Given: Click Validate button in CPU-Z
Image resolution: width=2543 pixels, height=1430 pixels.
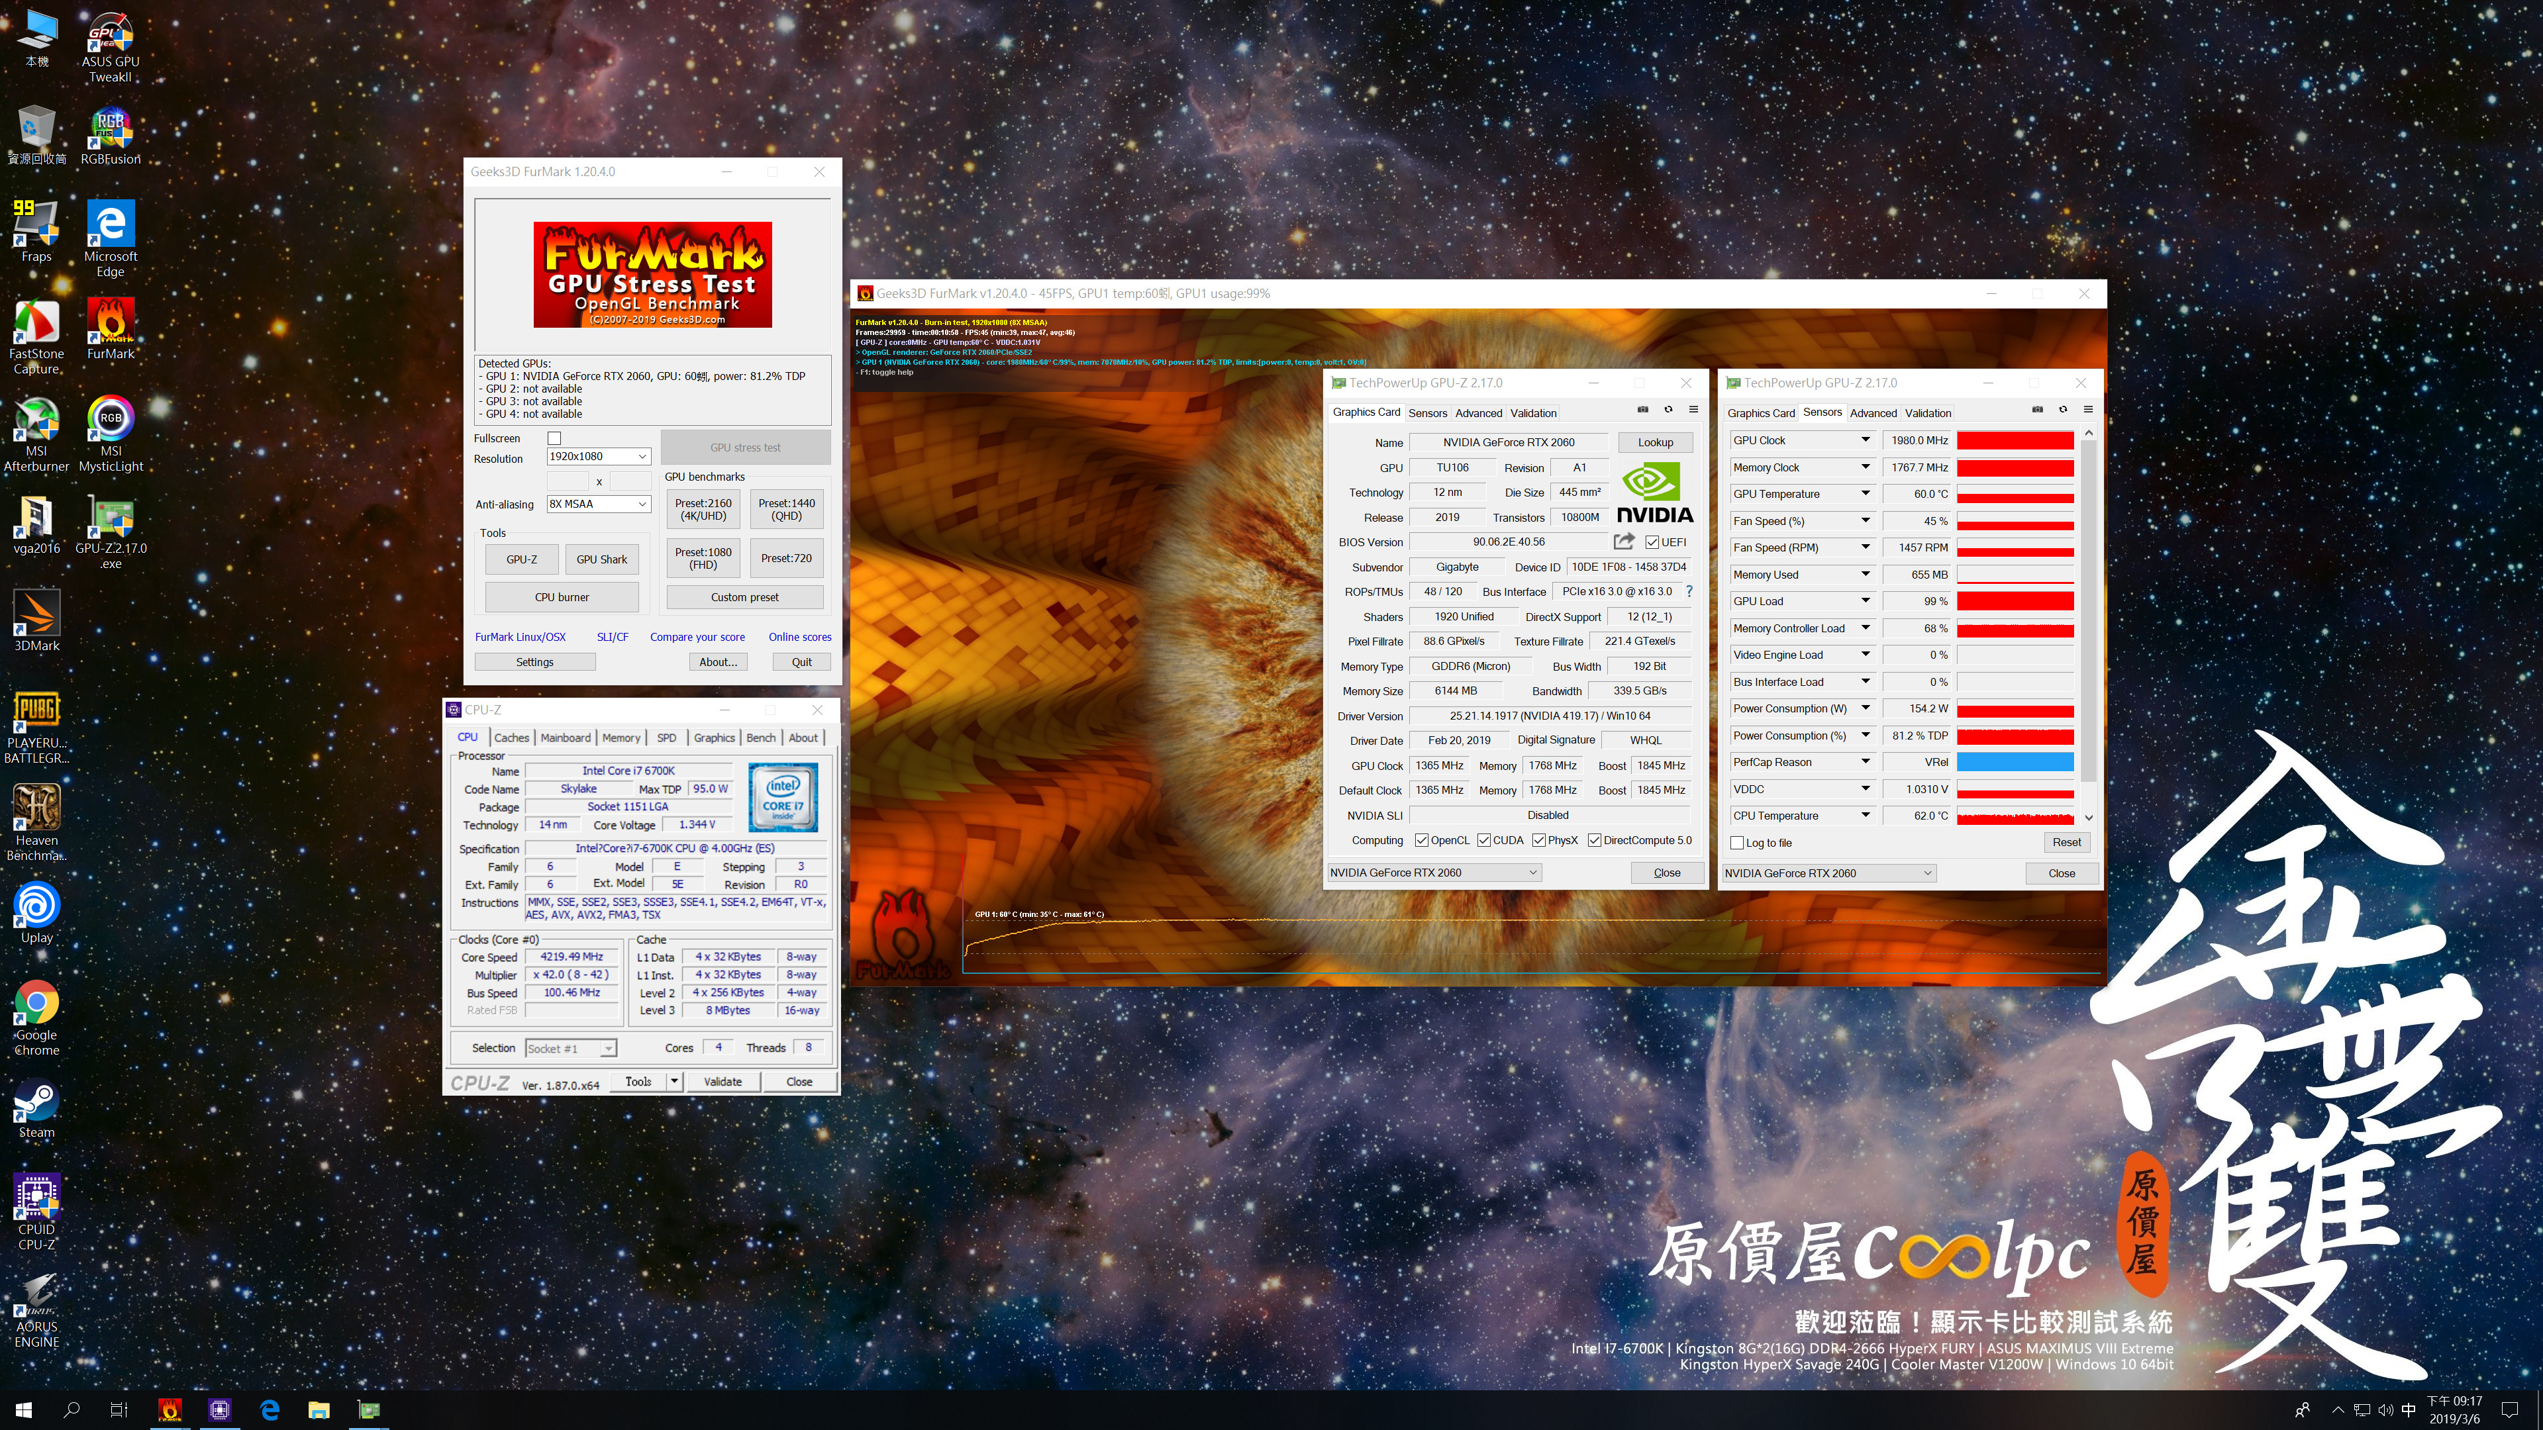Looking at the screenshot, I should coord(723,1082).
